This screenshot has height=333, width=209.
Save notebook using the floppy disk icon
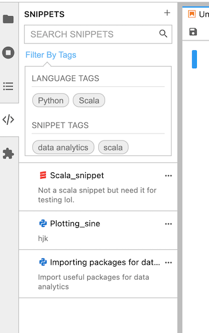193,32
